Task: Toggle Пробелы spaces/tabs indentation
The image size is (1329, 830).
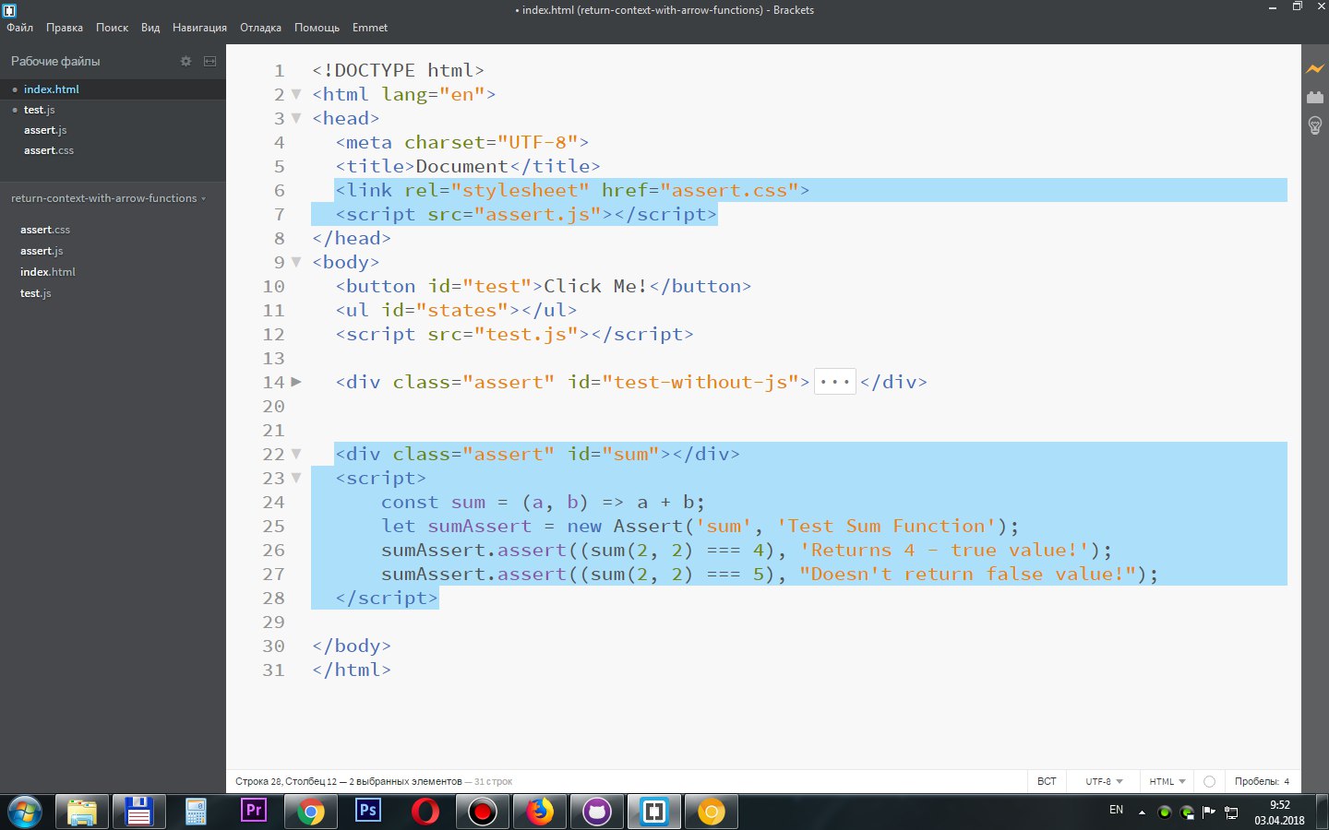Action: 1256,781
